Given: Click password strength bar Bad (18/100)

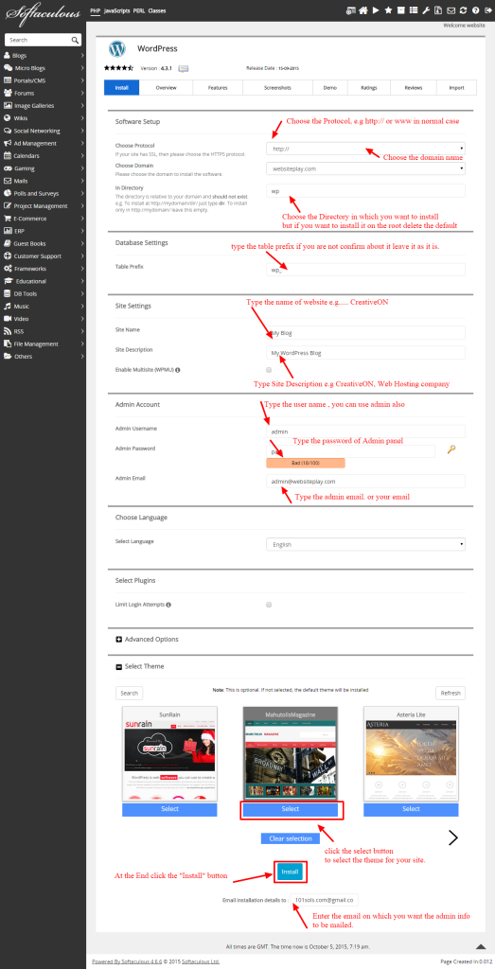Looking at the screenshot, I should pos(306,462).
